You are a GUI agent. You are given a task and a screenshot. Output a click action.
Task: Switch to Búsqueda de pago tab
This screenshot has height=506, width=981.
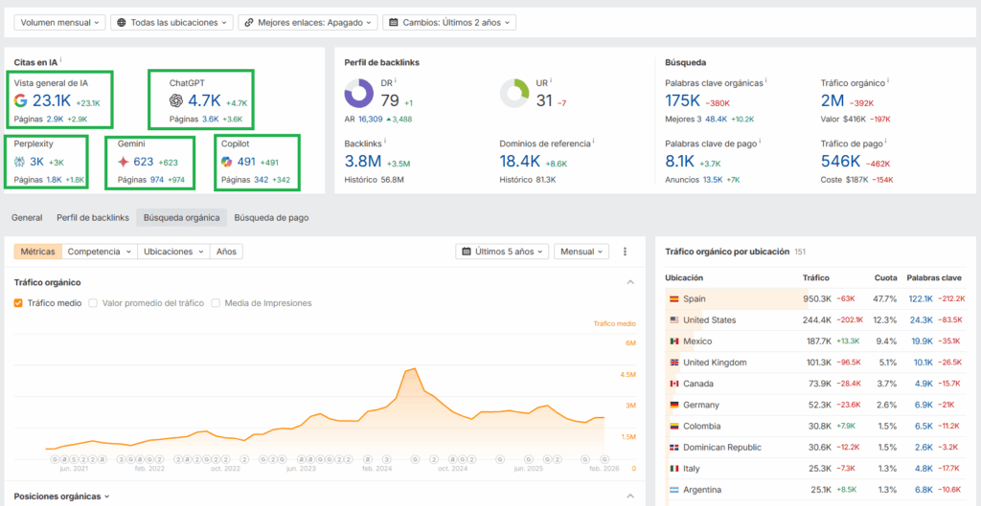pyautogui.click(x=271, y=218)
